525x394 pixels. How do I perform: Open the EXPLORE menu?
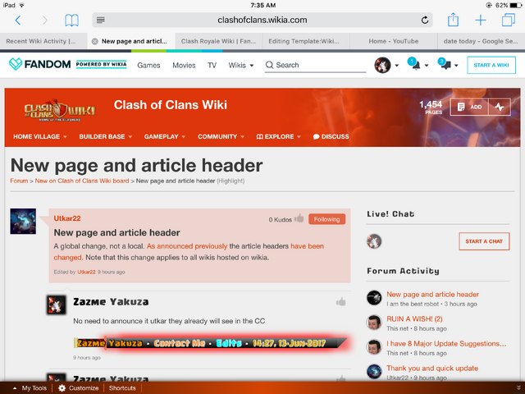(x=279, y=137)
